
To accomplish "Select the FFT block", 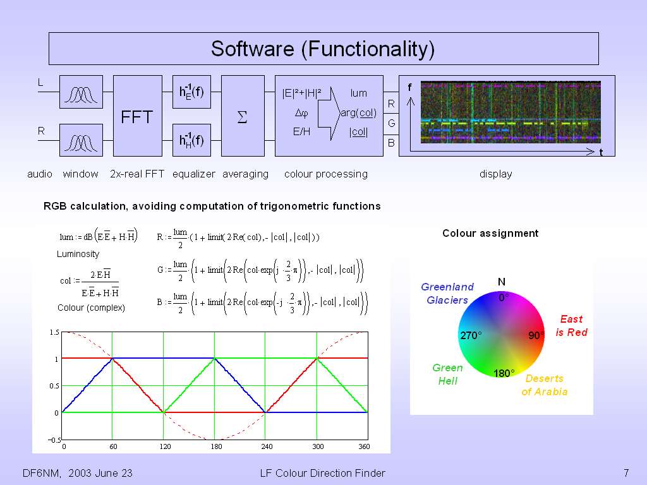I will (x=137, y=116).
